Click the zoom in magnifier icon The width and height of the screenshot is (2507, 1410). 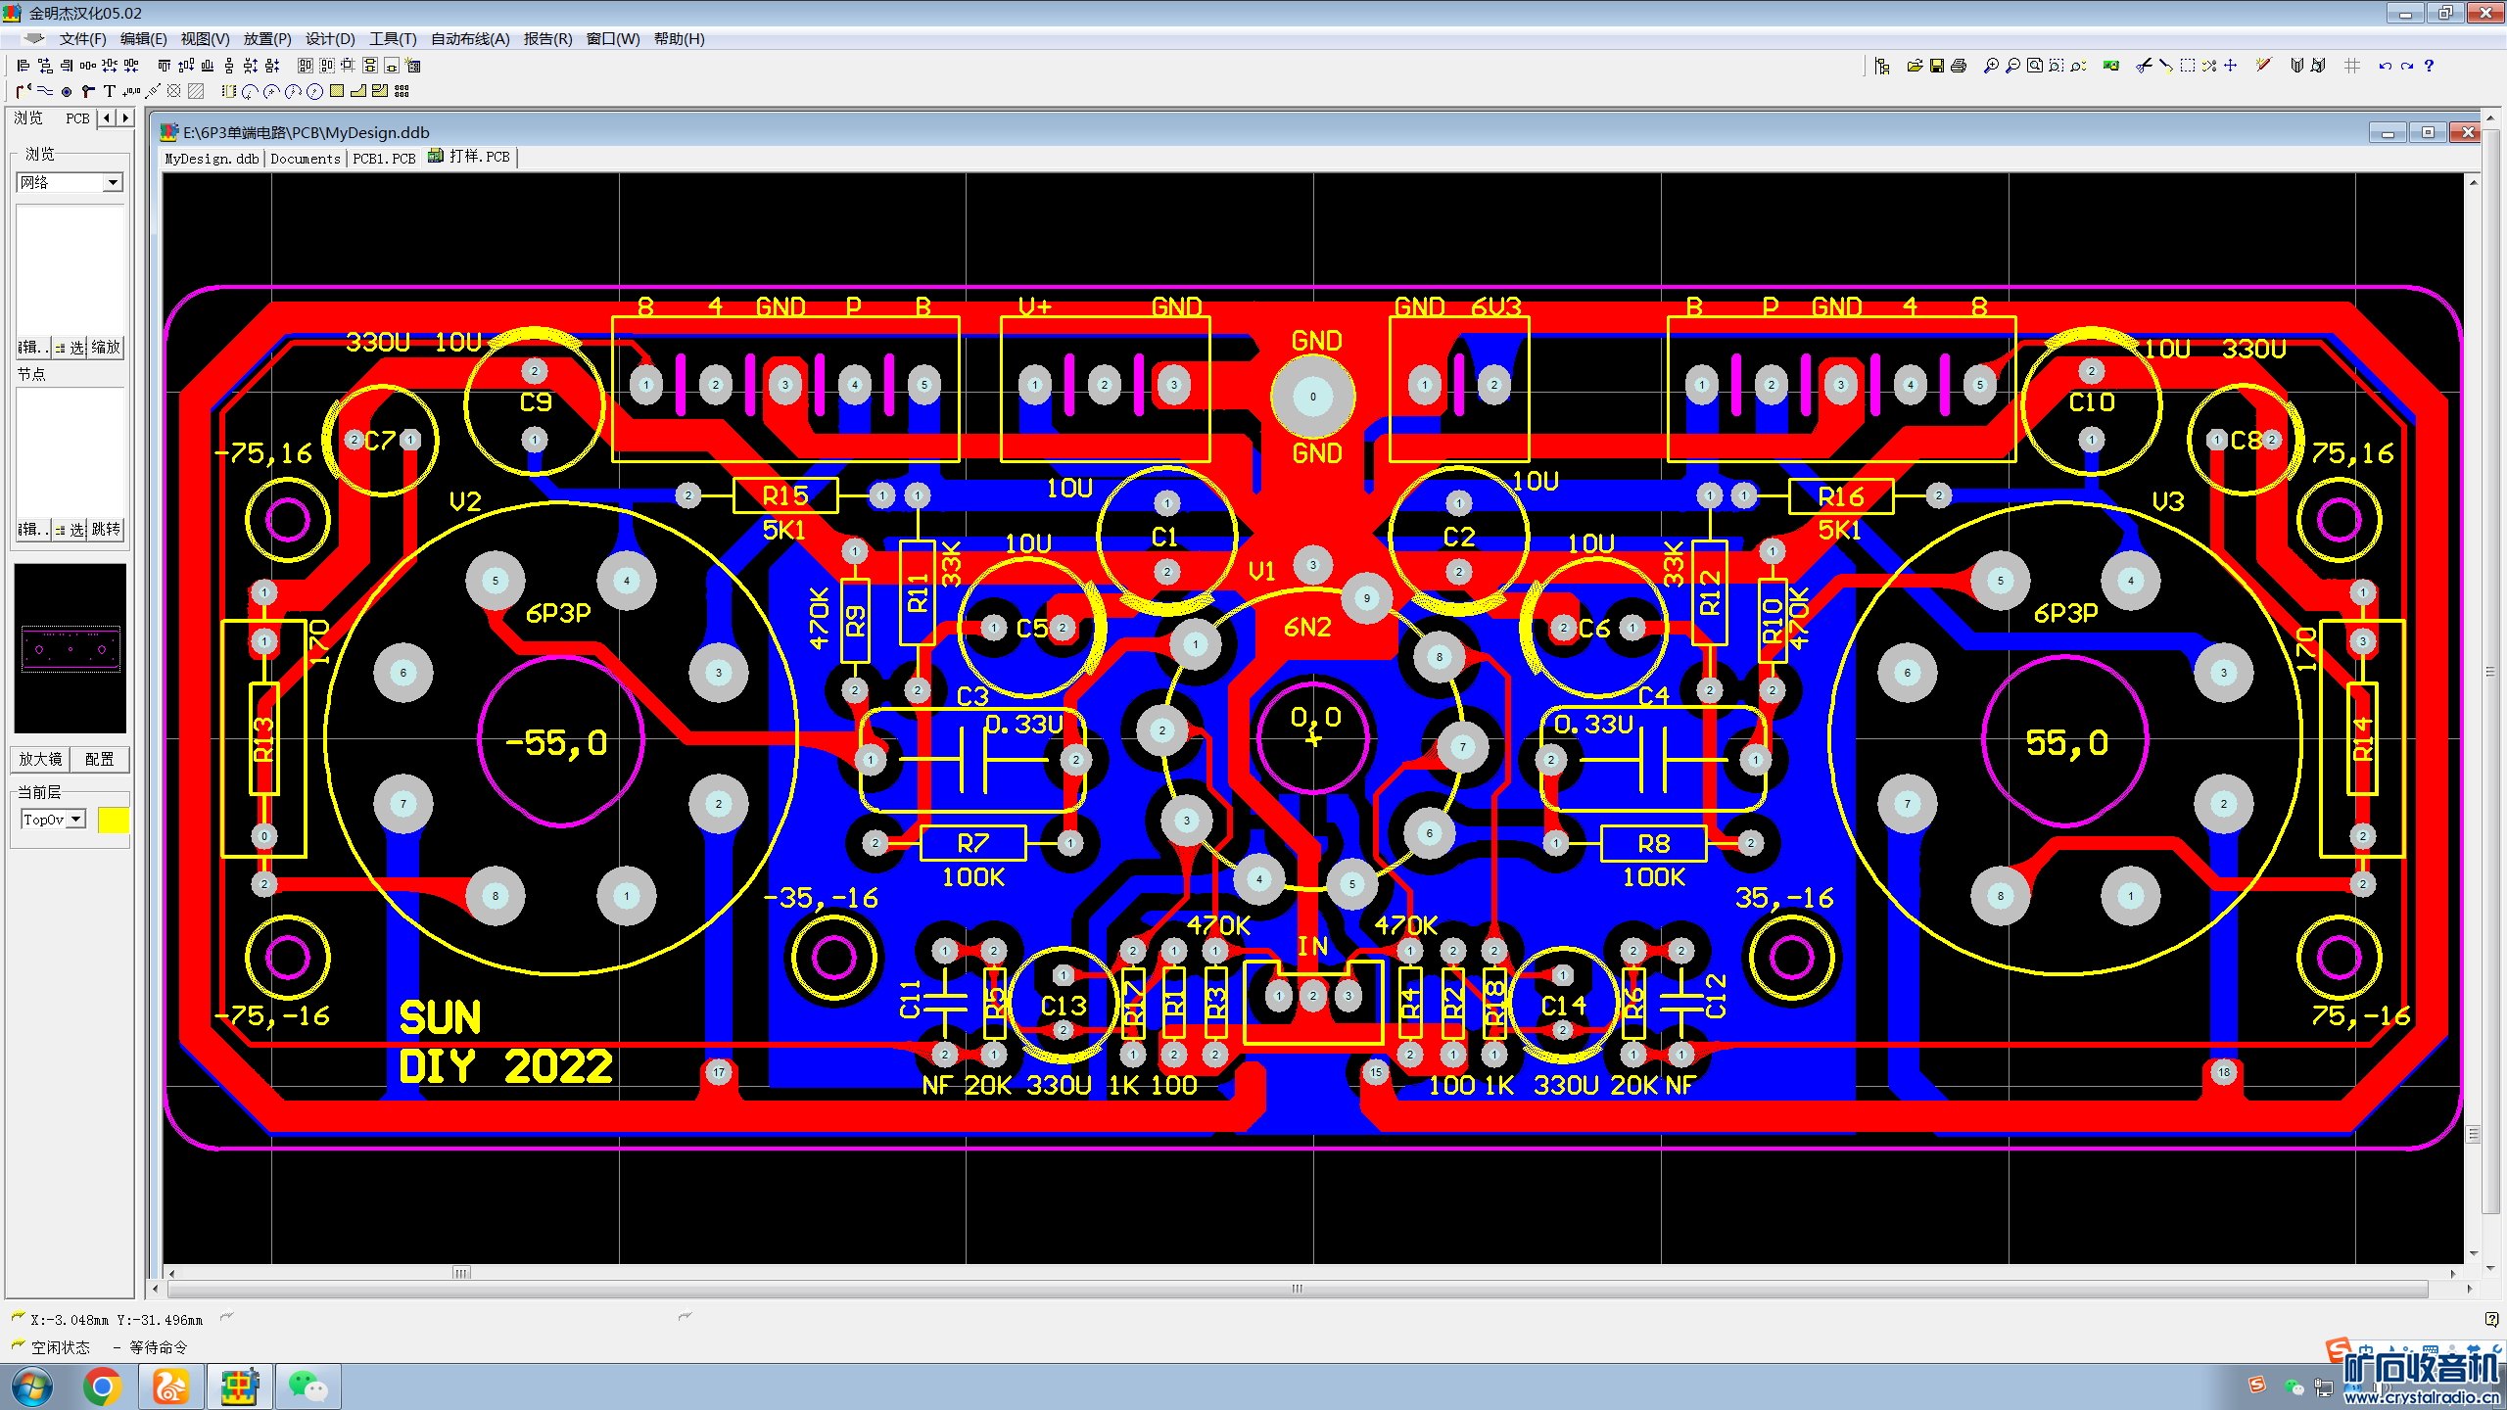[1991, 66]
